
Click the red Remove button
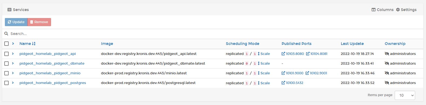point(39,22)
